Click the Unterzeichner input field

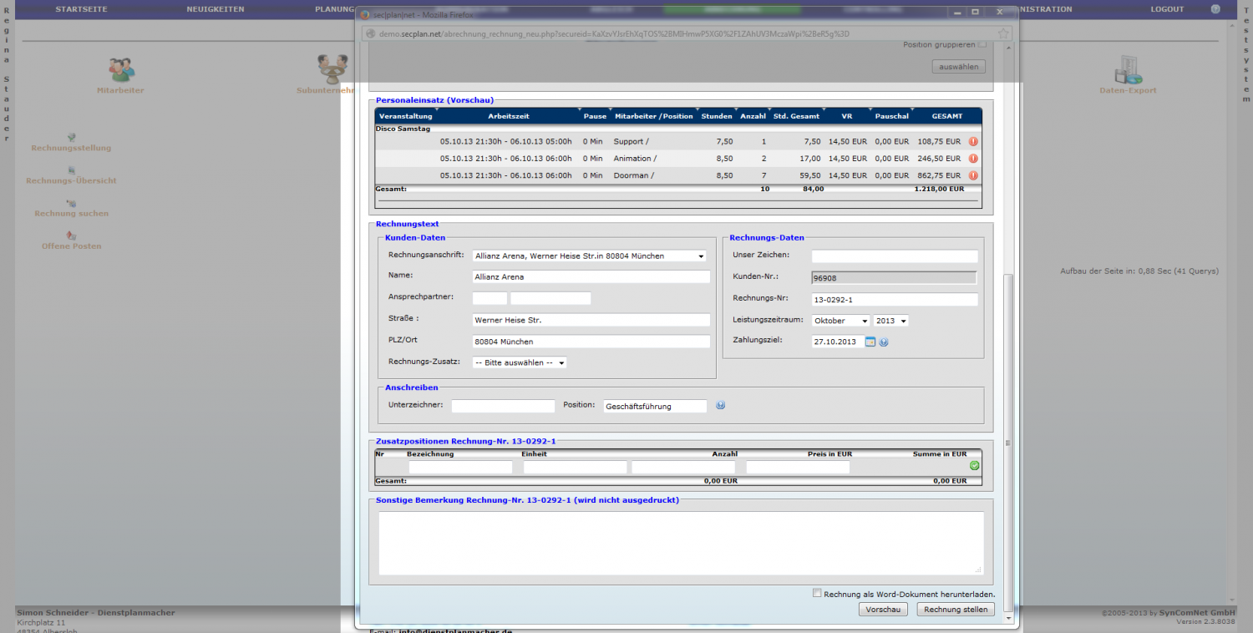tap(503, 406)
